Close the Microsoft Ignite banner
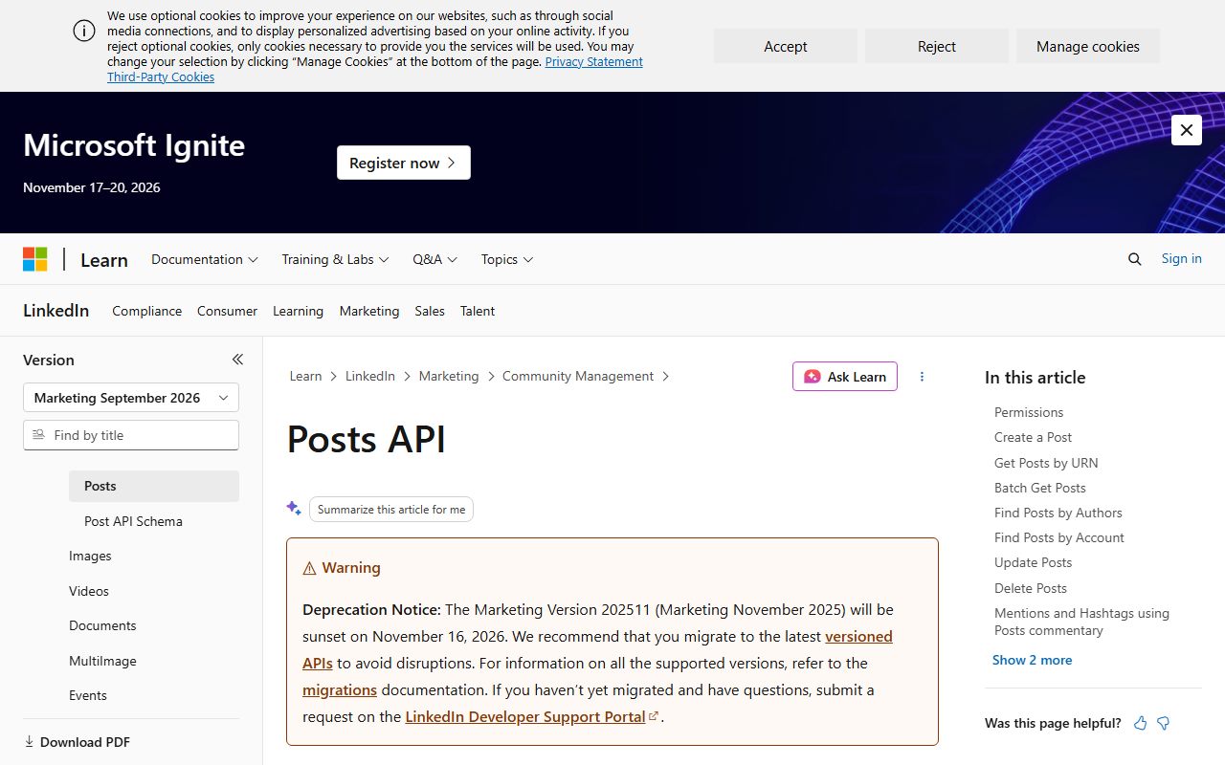Screen dimensions: 1225x765 tap(1187, 130)
